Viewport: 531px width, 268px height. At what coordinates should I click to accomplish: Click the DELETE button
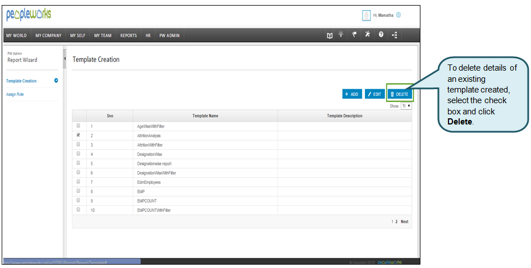click(x=399, y=94)
